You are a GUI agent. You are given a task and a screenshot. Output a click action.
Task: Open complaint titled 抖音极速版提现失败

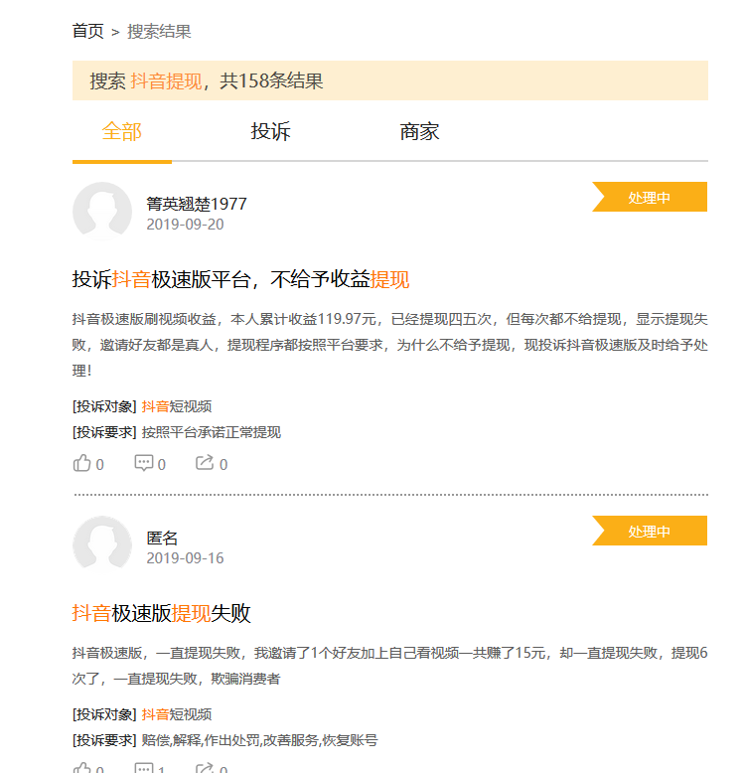tap(162, 613)
